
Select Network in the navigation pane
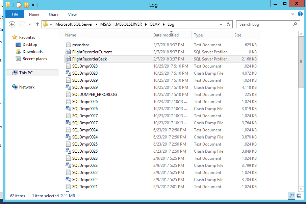(27, 87)
